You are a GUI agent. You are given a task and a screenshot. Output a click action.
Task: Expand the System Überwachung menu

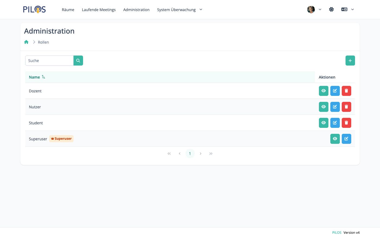click(179, 10)
